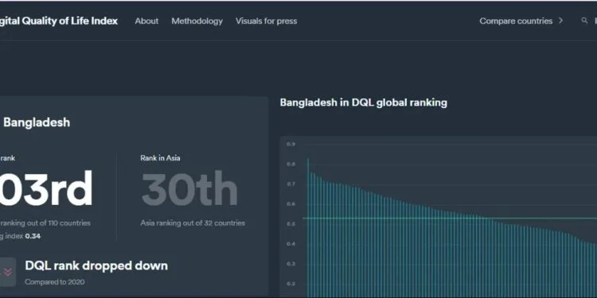Open the Compare countries chevron arrow

560,21
